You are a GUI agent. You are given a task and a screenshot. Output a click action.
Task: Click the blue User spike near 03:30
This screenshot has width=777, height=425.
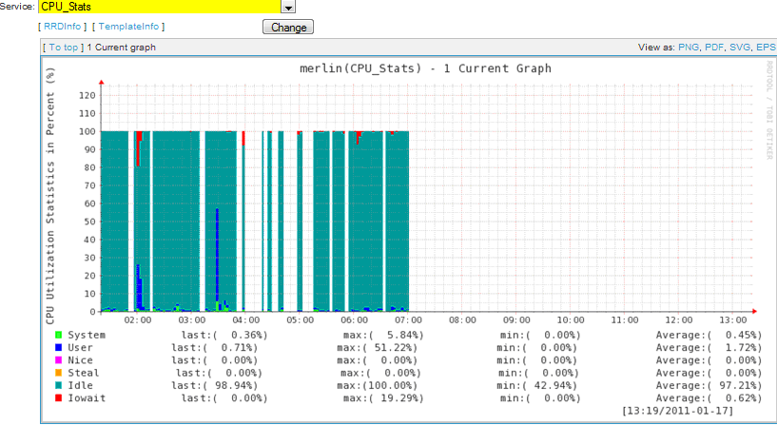pyautogui.click(x=218, y=257)
